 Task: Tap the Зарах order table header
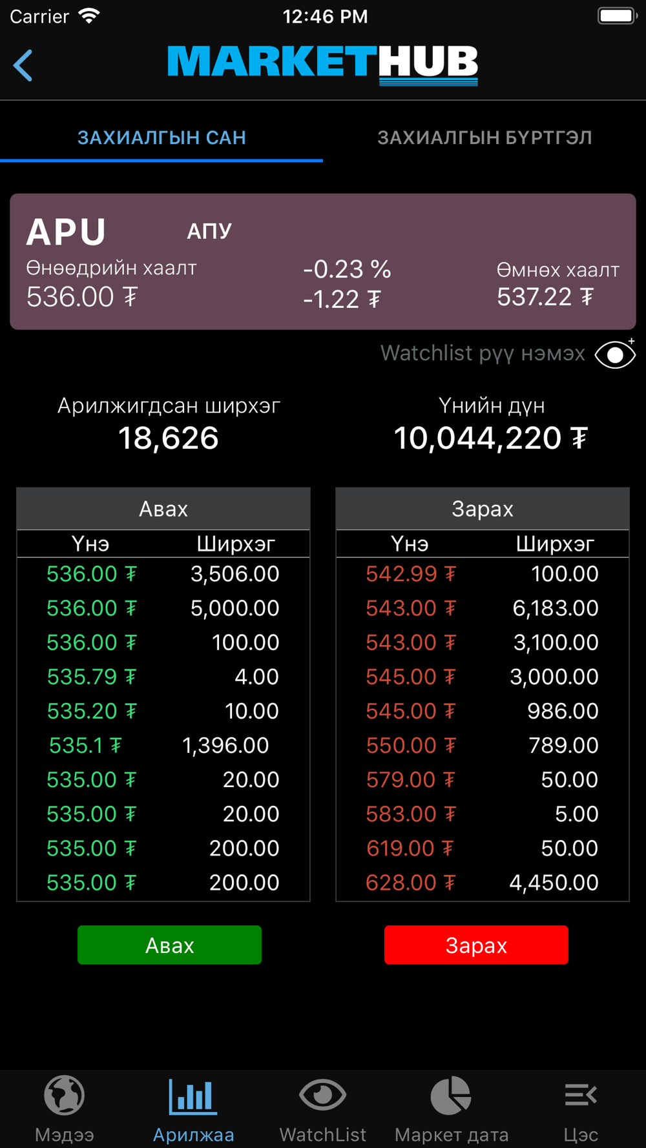pos(483,509)
